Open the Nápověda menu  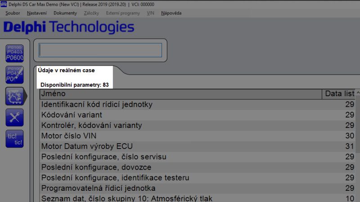171,13
